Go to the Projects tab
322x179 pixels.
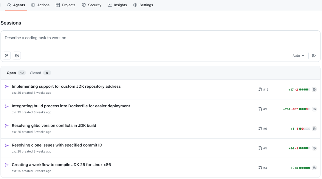coord(66,5)
